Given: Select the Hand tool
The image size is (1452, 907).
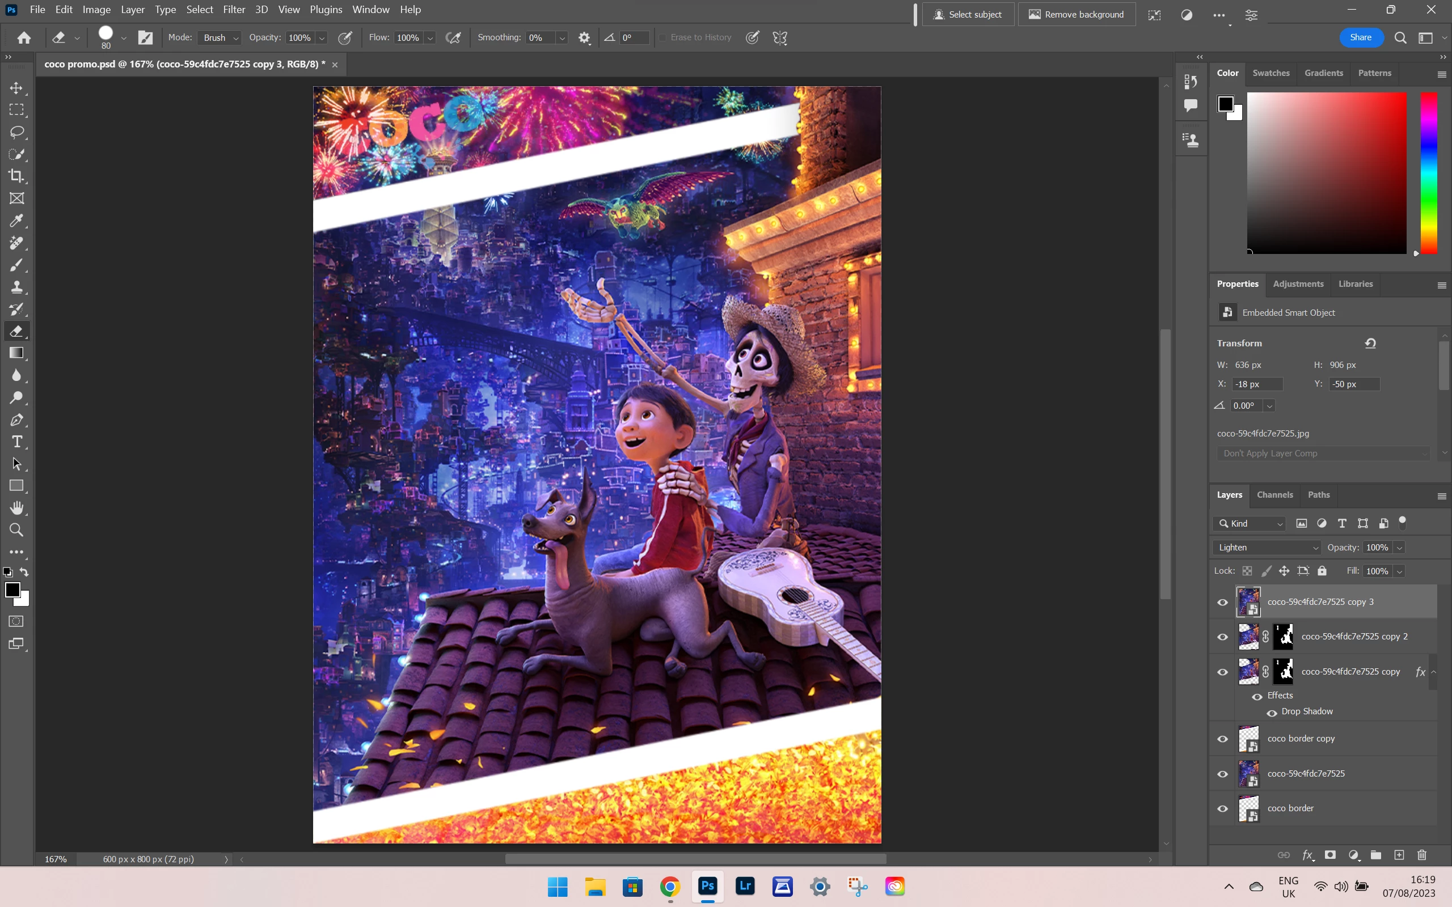Looking at the screenshot, I should pos(16,508).
